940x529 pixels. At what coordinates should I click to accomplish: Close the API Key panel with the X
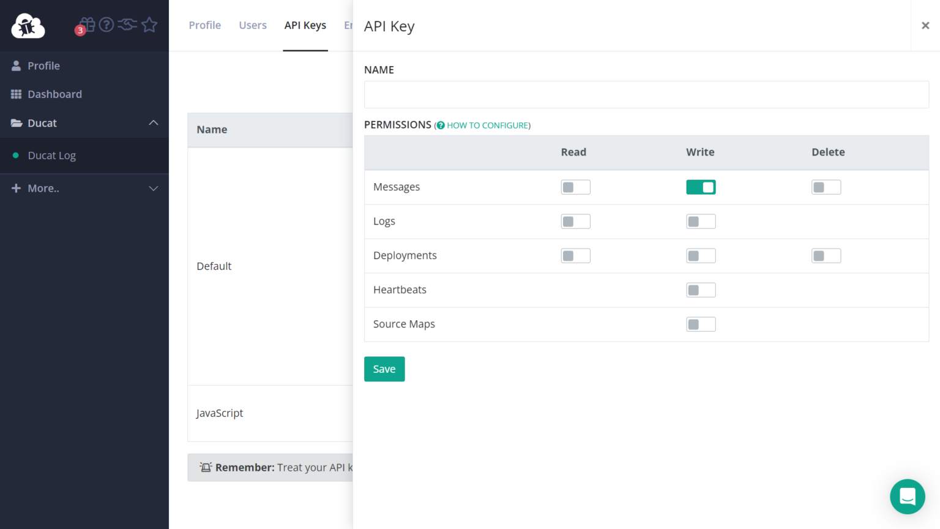(x=925, y=25)
